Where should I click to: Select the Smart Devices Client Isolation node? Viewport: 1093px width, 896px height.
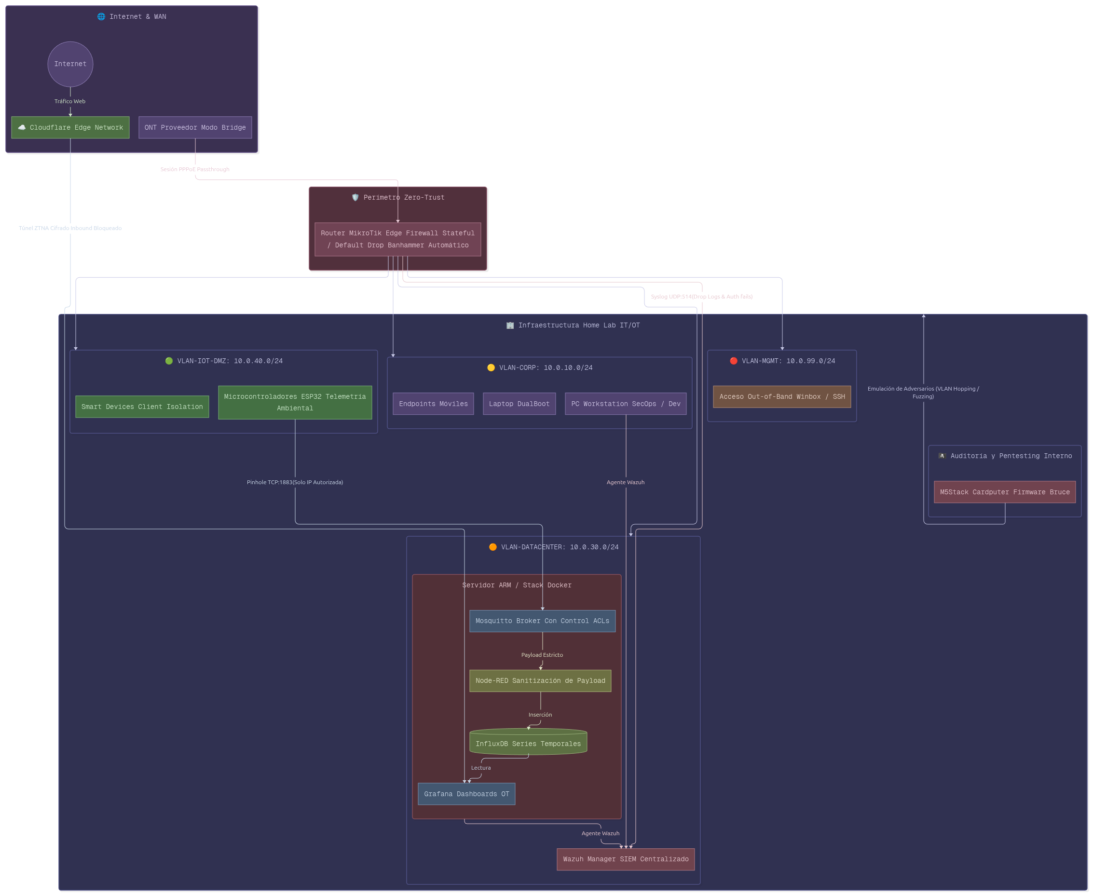[x=142, y=407]
